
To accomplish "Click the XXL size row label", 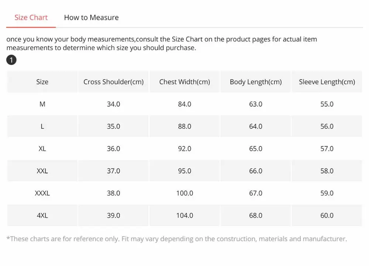I will coord(42,171).
